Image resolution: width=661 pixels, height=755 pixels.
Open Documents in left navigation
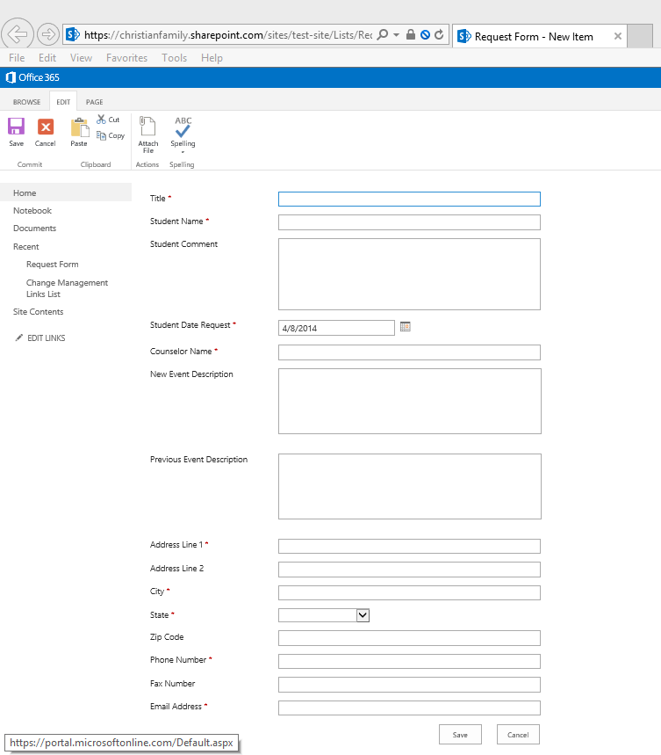click(34, 228)
